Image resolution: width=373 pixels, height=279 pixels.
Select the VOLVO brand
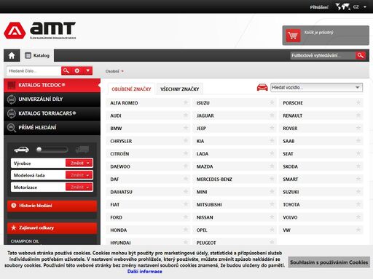click(x=321, y=217)
